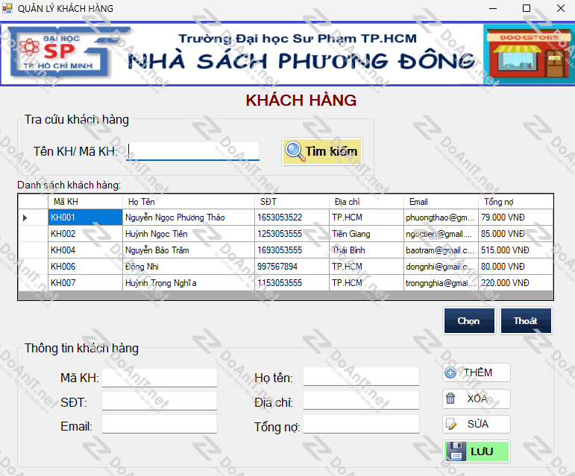Click phone number 1693053555

[x=292, y=250]
